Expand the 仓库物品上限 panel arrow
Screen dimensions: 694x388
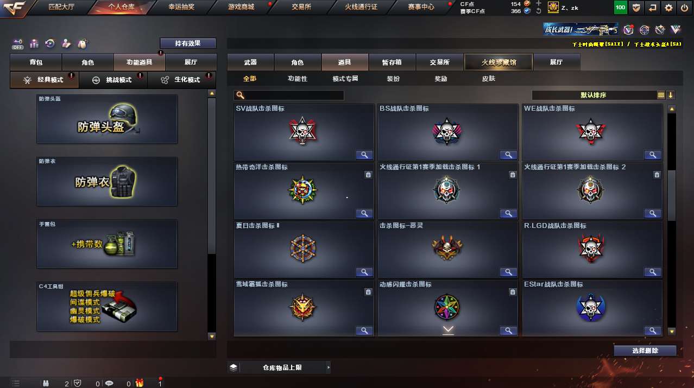(328, 367)
